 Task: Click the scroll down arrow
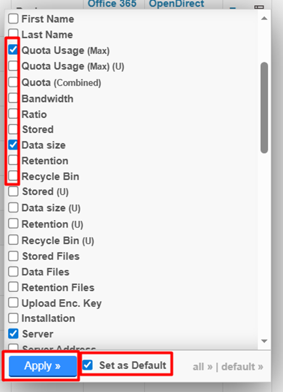click(264, 341)
